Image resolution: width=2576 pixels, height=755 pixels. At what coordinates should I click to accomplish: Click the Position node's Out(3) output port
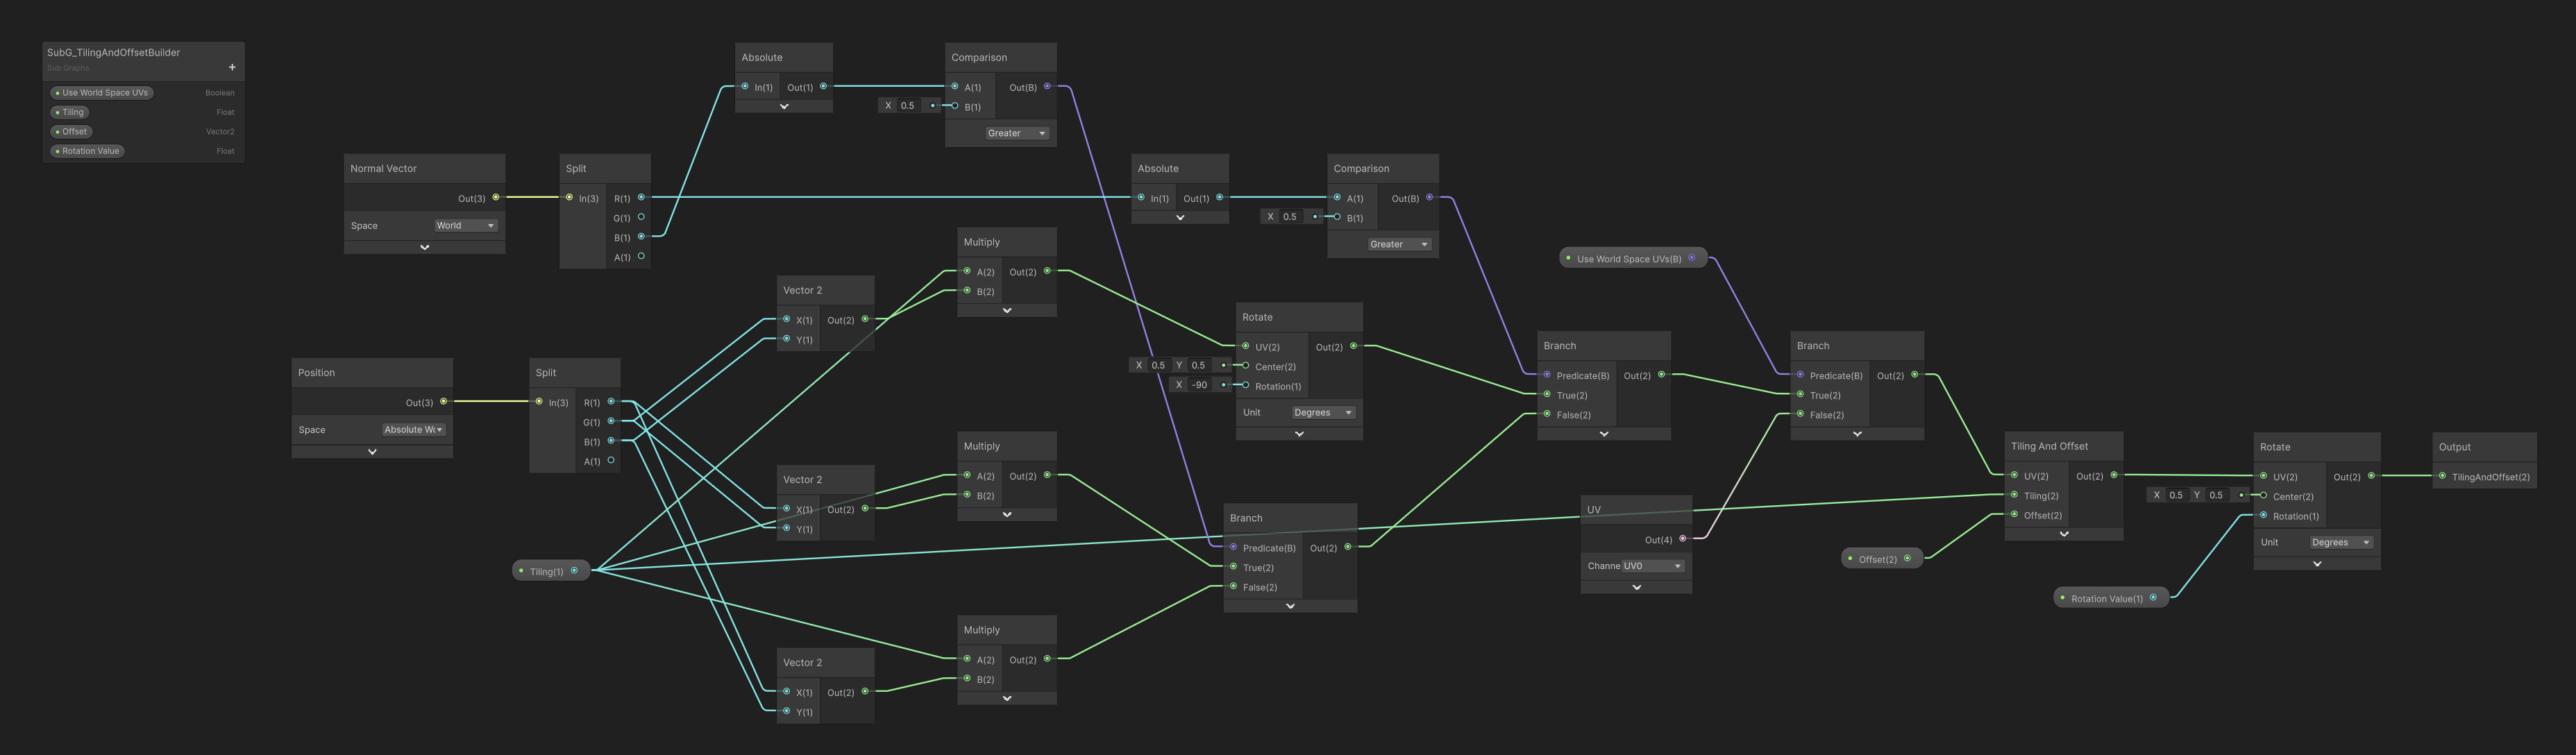[444, 401]
